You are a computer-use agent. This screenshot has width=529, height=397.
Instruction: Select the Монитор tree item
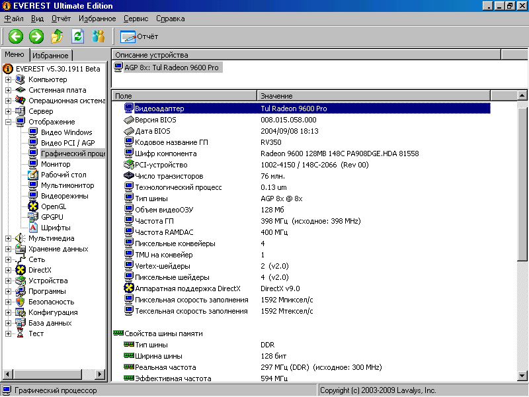point(56,164)
